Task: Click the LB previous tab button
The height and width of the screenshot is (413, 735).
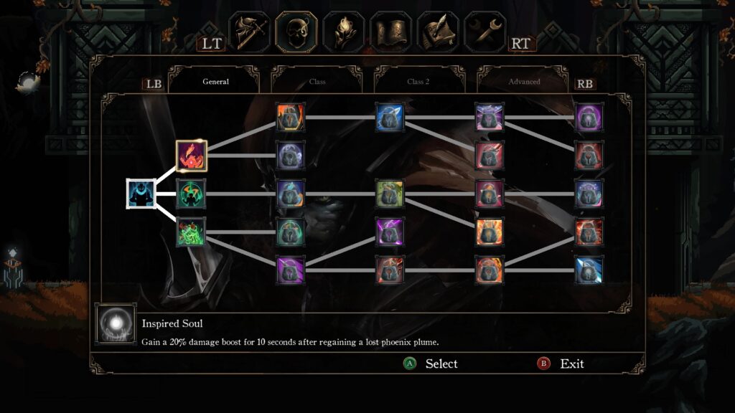Action: (154, 84)
